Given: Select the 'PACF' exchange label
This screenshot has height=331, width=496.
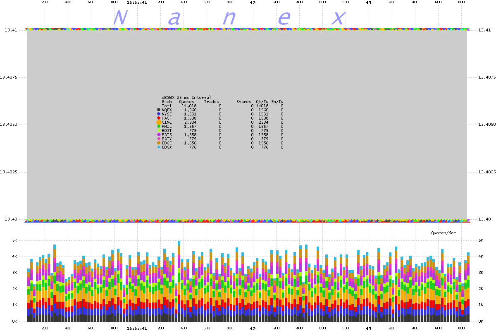Looking at the screenshot, I should [x=167, y=118].
